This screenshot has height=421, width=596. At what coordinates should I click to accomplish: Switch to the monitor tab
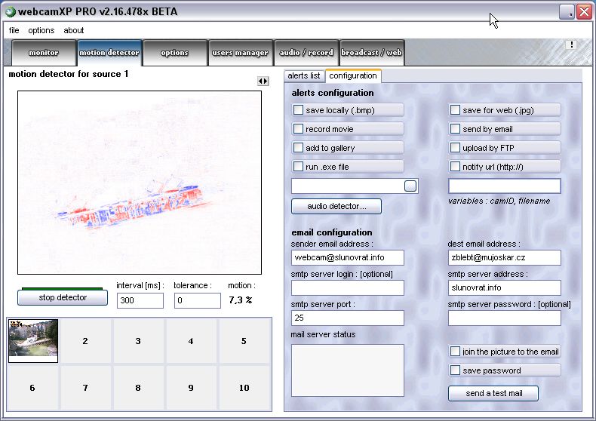click(x=44, y=52)
